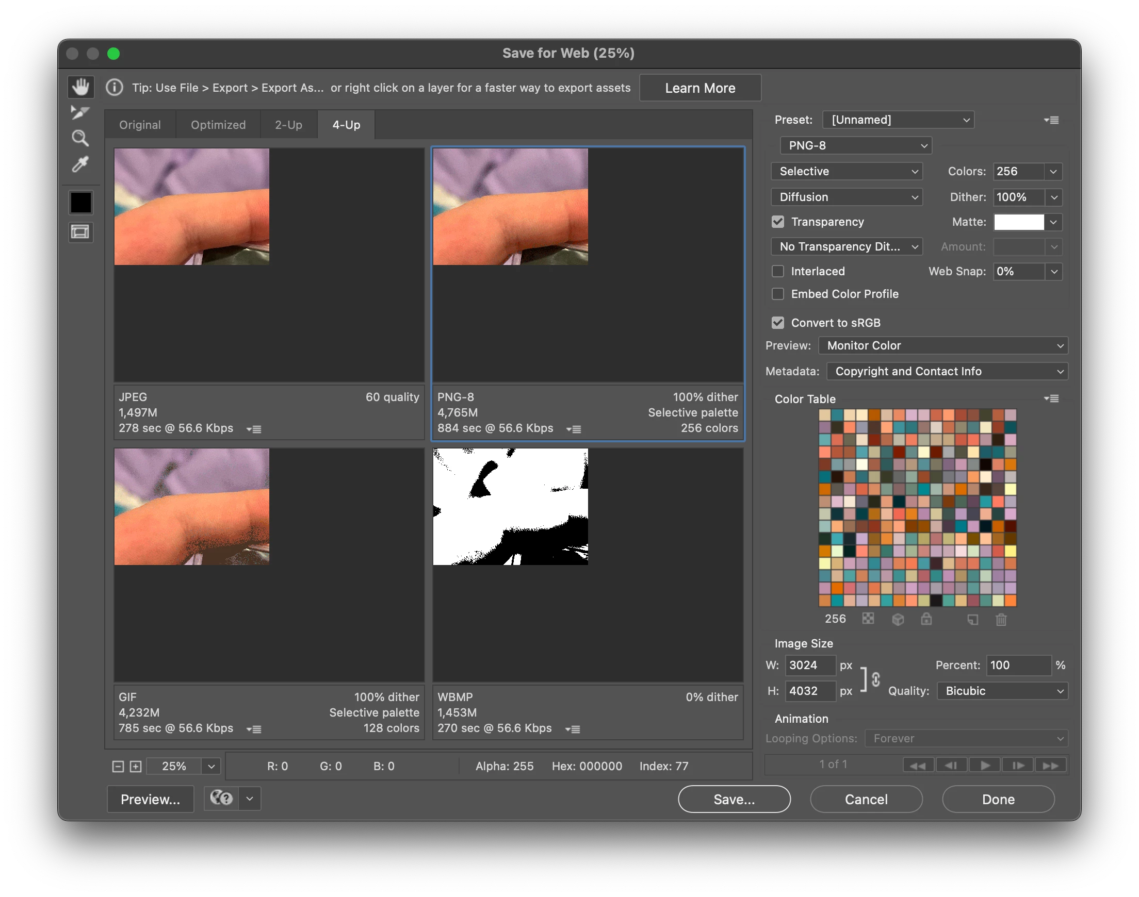1139x897 pixels.
Task: Enable Embed Color Profile checkbox
Action: [x=778, y=294]
